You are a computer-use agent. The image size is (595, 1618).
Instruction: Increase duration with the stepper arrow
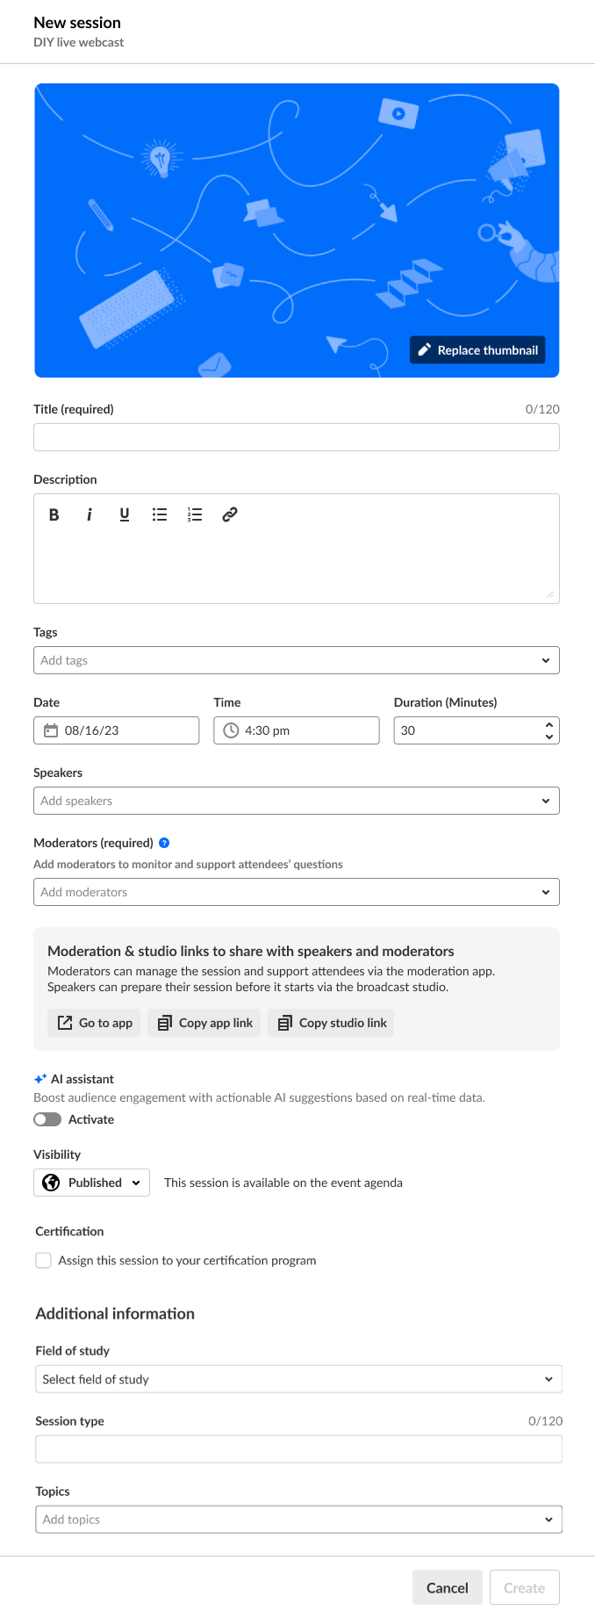point(549,724)
